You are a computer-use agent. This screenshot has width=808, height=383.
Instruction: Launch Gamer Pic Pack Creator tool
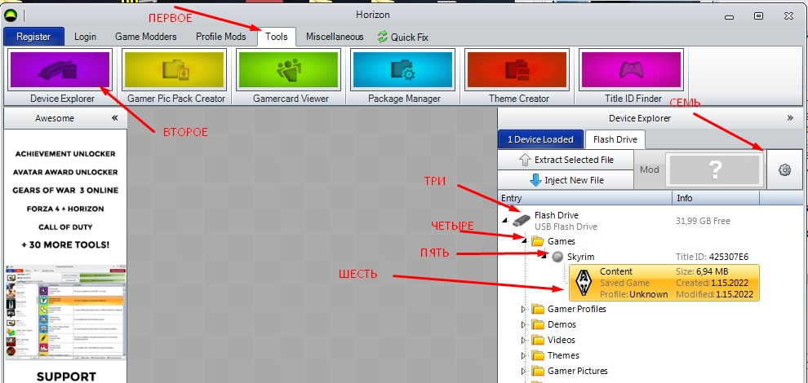[174, 69]
